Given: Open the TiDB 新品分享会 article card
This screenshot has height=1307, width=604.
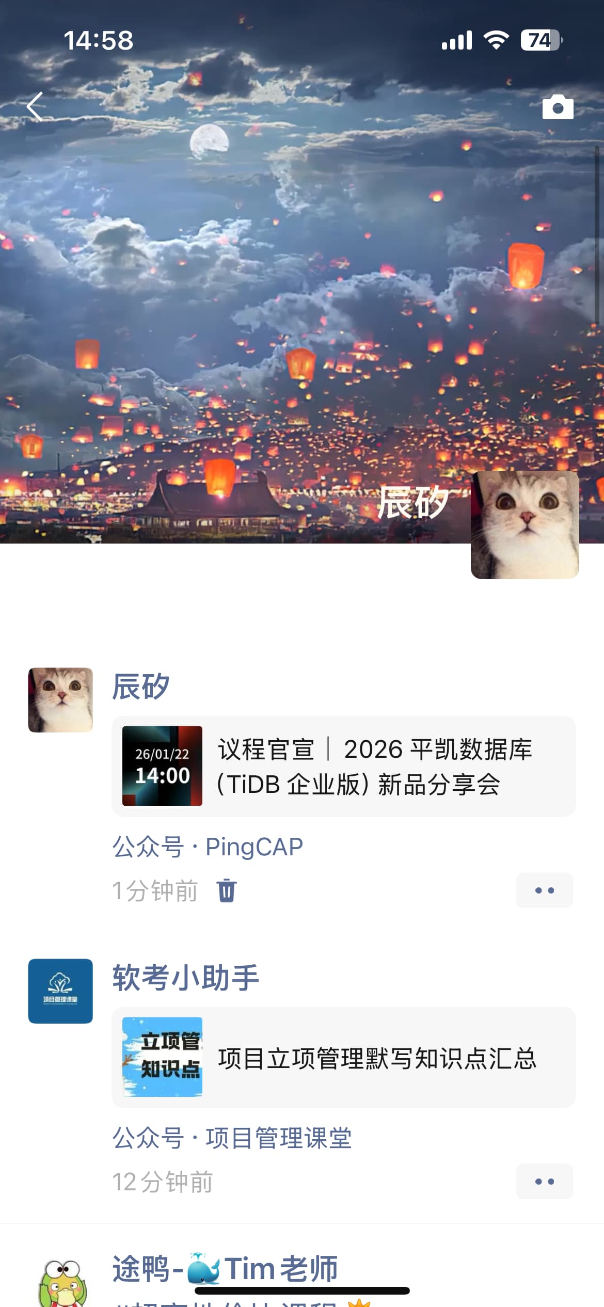Looking at the screenshot, I should click(344, 767).
